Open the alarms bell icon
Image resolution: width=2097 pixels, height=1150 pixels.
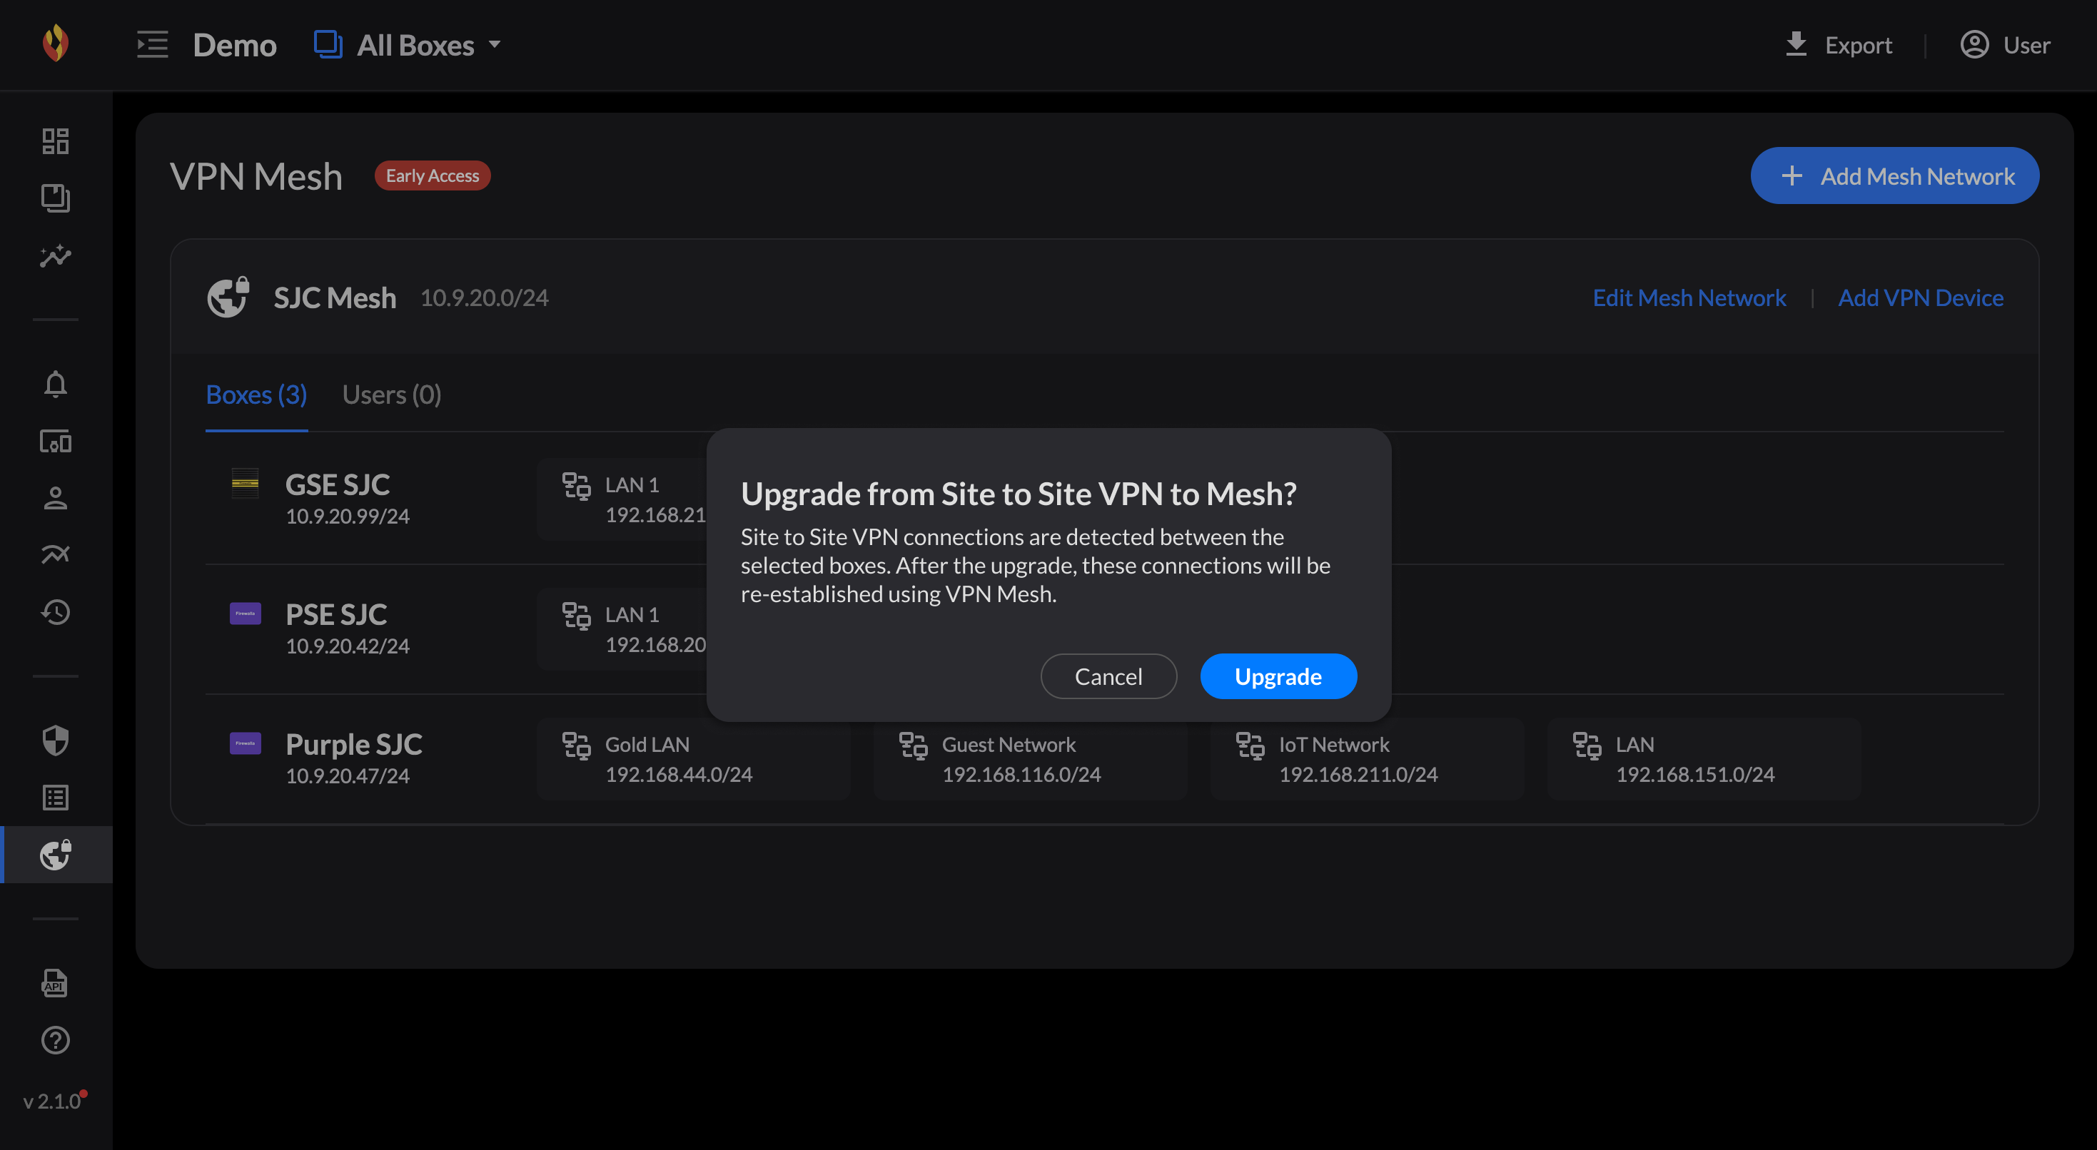pyautogui.click(x=56, y=383)
